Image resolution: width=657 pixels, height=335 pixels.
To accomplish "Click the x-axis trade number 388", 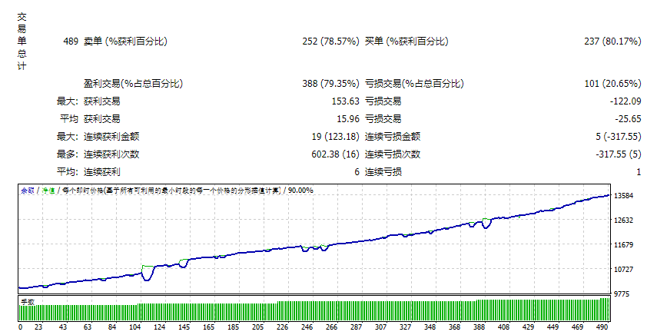I will pyautogui.click(x=479, y=327).
